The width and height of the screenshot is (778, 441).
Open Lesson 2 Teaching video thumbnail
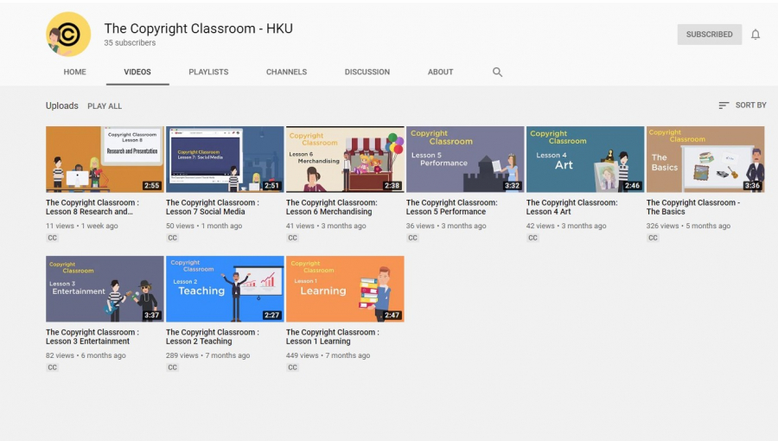click(225, 289)
